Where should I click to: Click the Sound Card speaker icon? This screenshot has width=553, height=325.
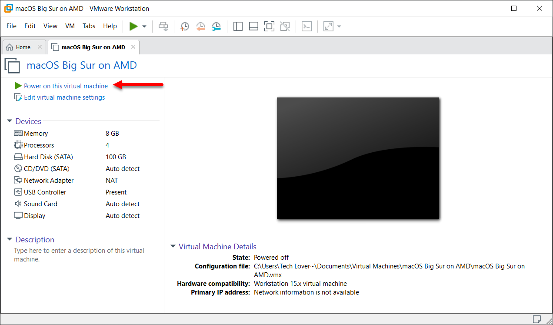pyautogui.click(x=18, y=204)
